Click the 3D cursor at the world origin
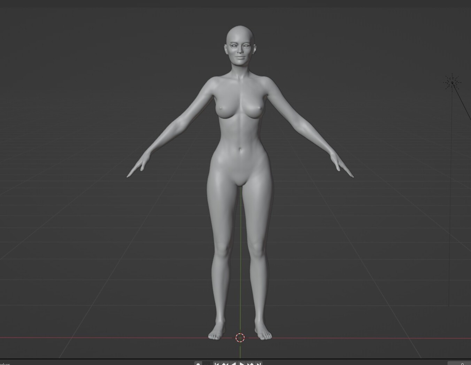The image size is (471, 365). coord(240,338)
